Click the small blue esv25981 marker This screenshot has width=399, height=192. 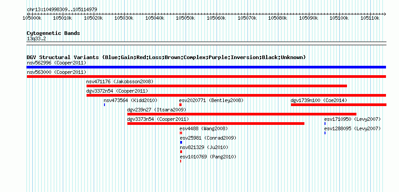[181, 142]
